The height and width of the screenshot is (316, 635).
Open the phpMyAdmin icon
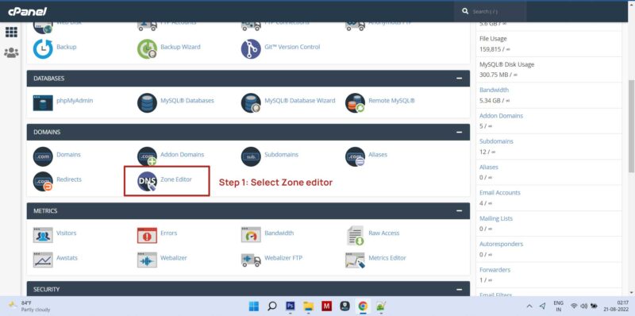point(43,103)
